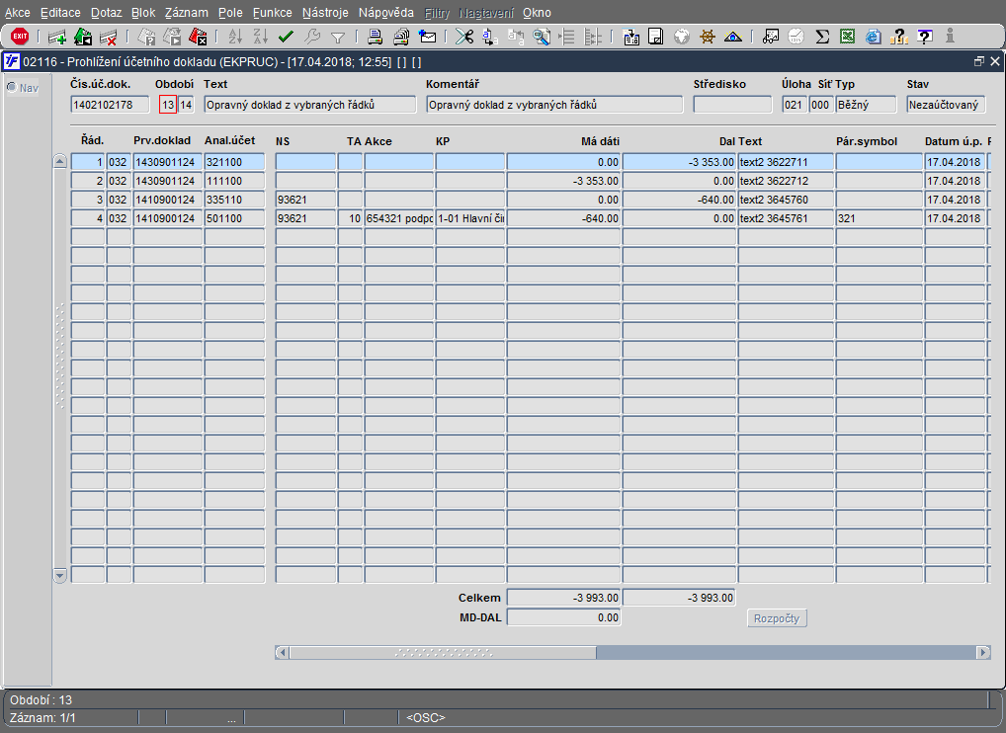The height and width of the screenshot is (733, 1006).
Task: Click the horizontal scrollbar right arrow
Action: [983, 652]
